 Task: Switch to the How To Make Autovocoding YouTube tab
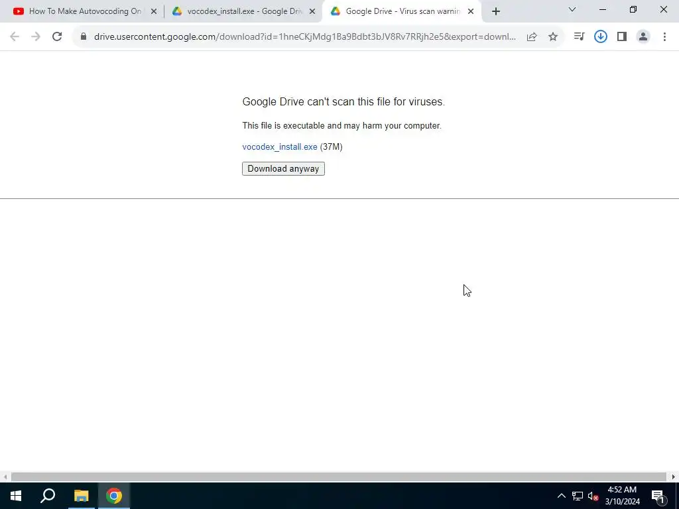point(85,11)
